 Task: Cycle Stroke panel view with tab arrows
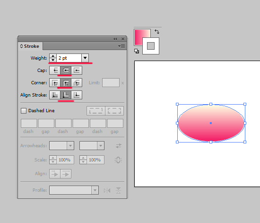click(21, 46)
